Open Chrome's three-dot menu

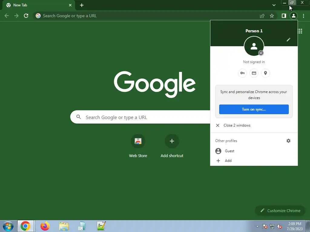tap(303, 16)
